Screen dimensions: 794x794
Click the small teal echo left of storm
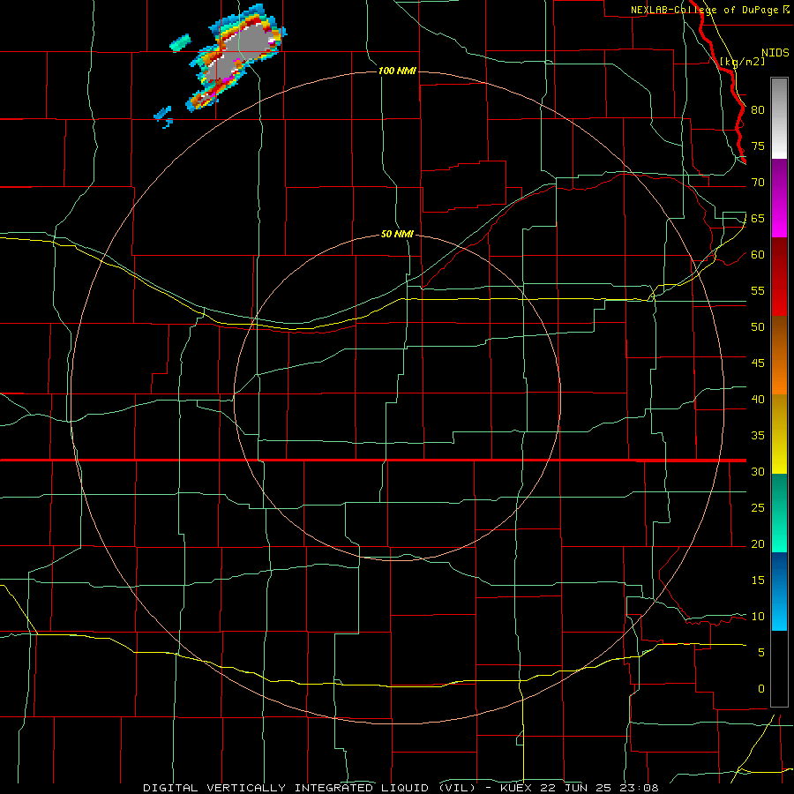click(180, 42)
